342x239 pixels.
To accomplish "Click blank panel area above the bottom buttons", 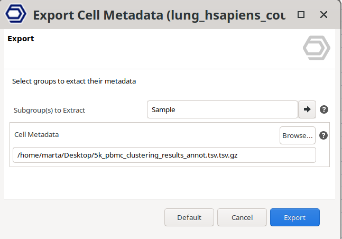I will pos(159,182).
